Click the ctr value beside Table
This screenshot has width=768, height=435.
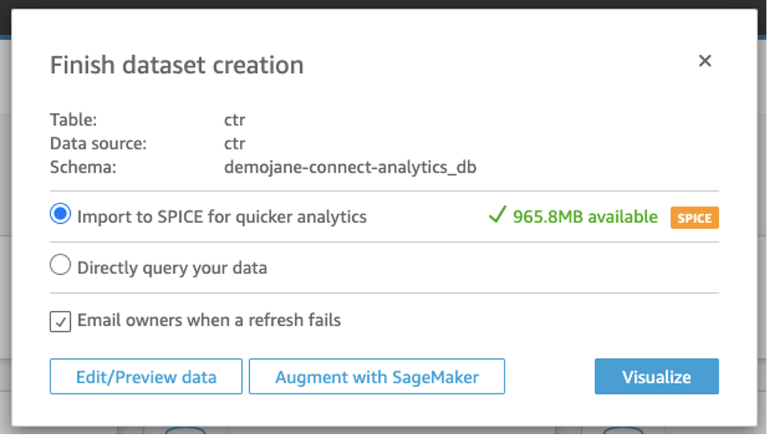coord(234,121)
